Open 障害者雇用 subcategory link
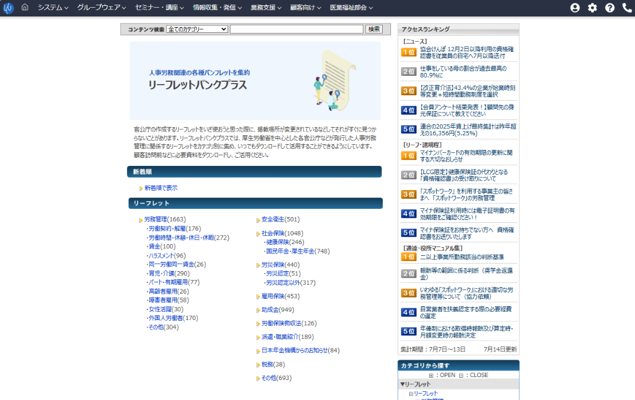635x400 pixels. pyautogui.click(x=163, y=300)
